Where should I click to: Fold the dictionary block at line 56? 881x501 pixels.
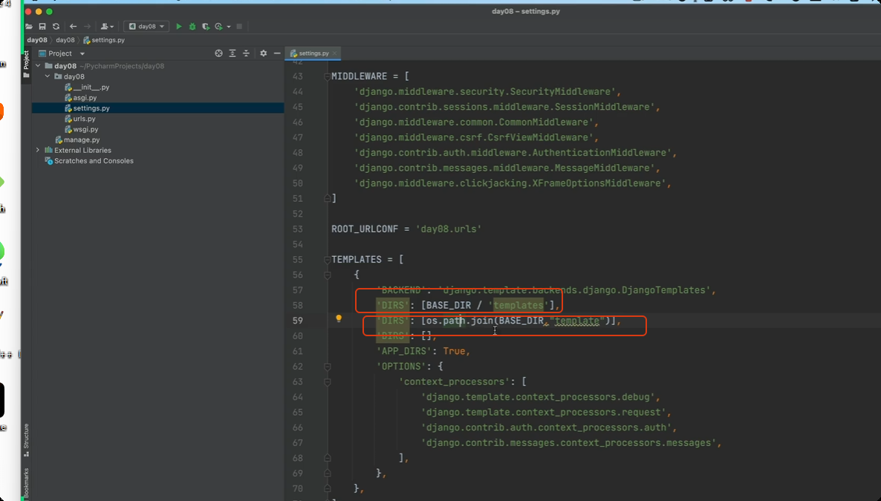click(x=327, y=275)
